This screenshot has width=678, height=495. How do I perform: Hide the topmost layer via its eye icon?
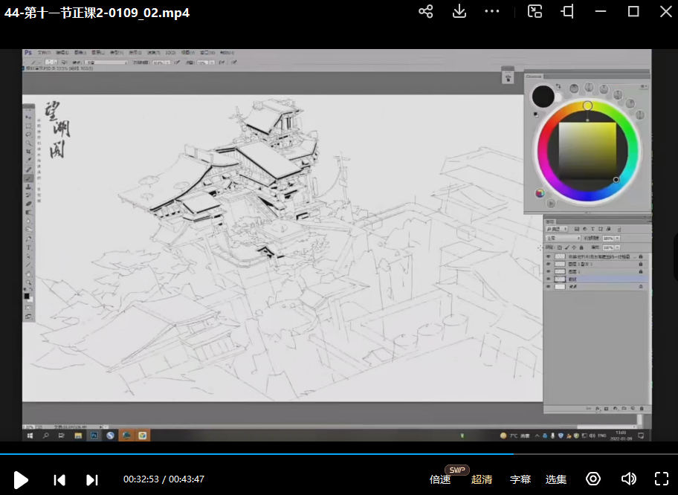point(549,256)
